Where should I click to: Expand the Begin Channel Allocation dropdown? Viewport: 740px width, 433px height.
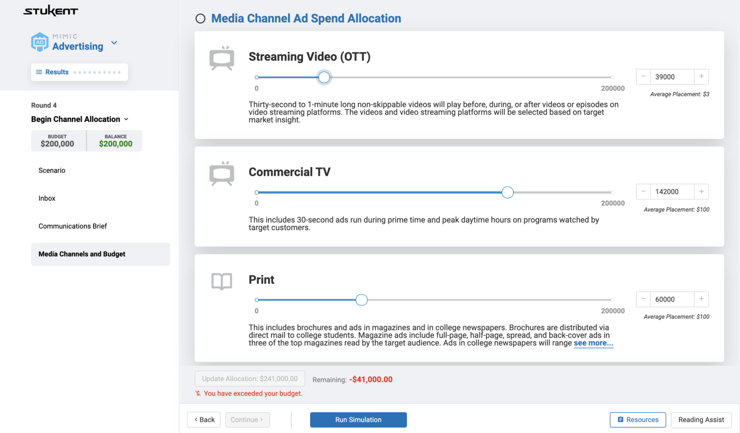(126, 119)
